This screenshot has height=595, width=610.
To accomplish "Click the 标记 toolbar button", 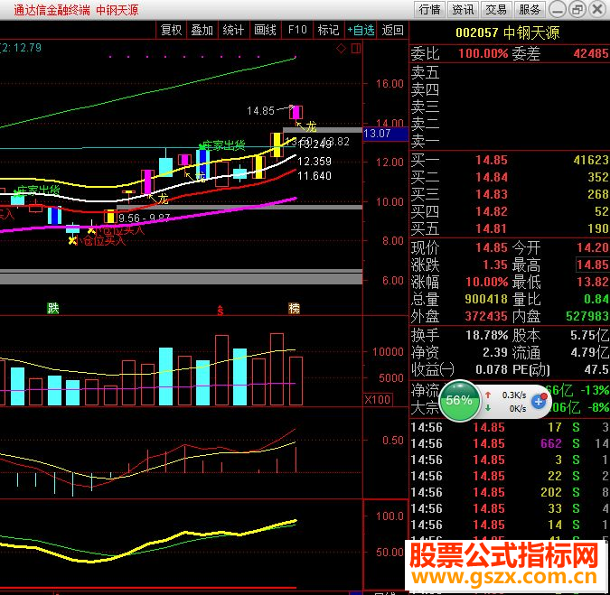I will pyautogui.click(x=329, y=30).
